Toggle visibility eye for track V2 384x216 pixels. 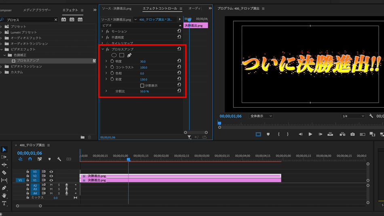[x=51, y=176]
